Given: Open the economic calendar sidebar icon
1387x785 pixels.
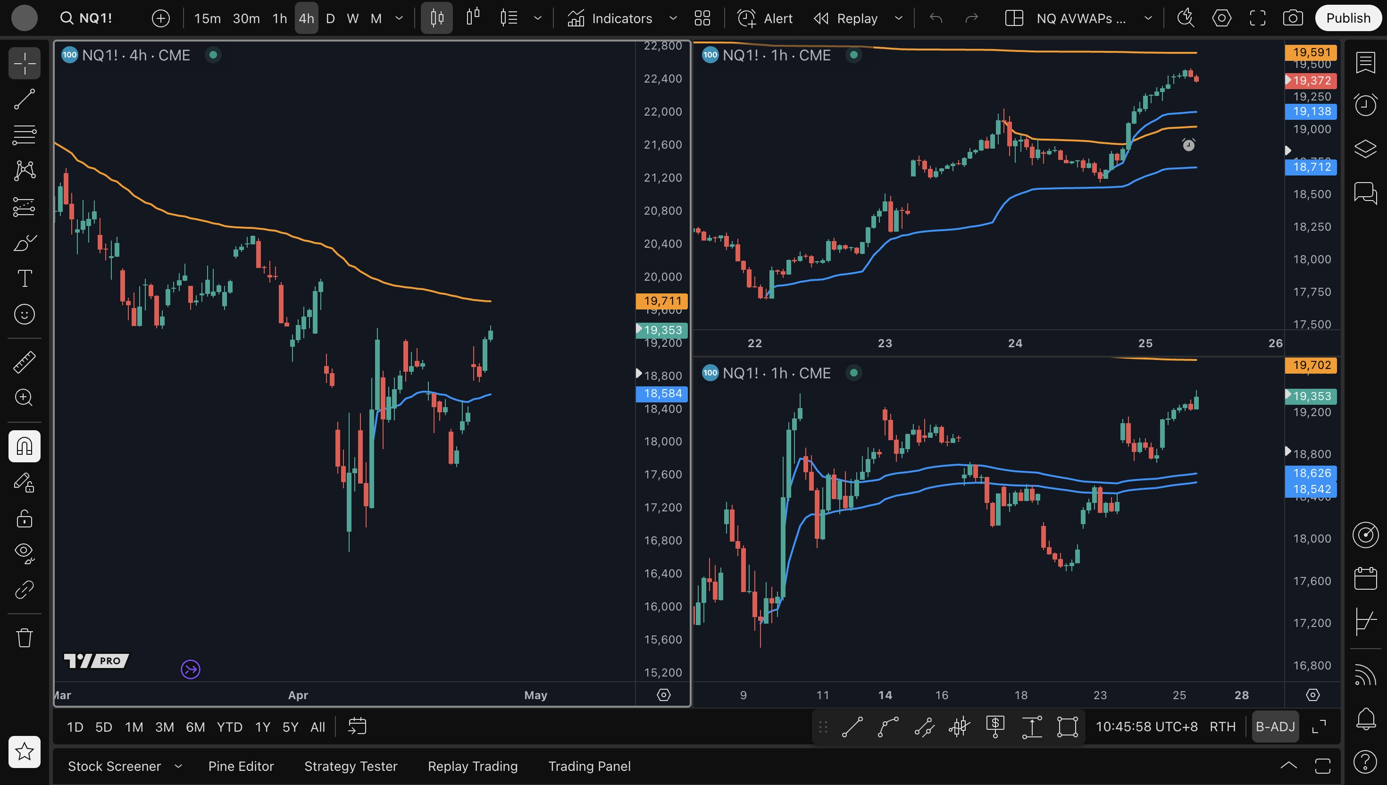Looking at the screenshot, I should click(x=1365, y=578).
